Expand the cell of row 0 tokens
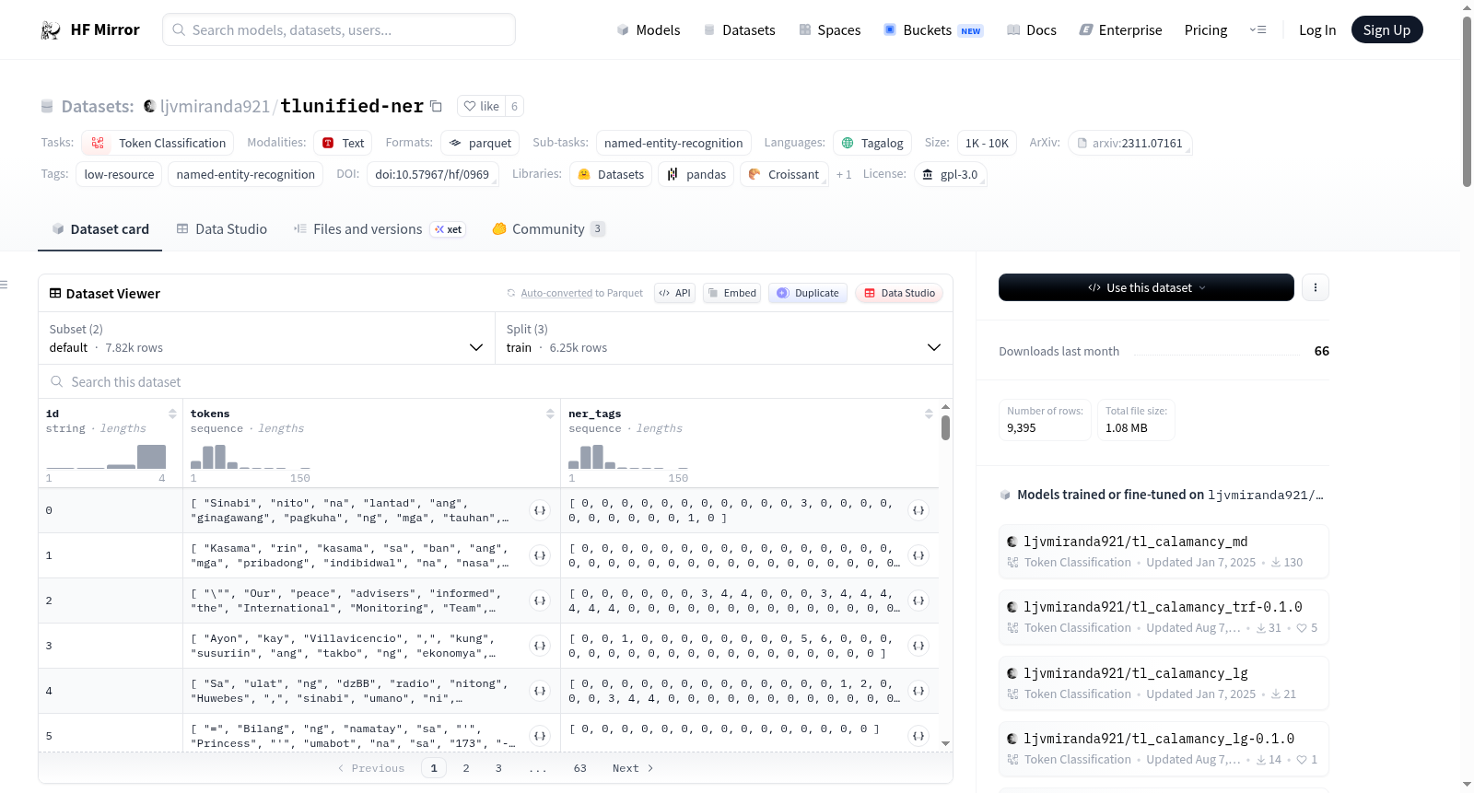This screenshot has height=793, width=1474. [x=540, y=510]
